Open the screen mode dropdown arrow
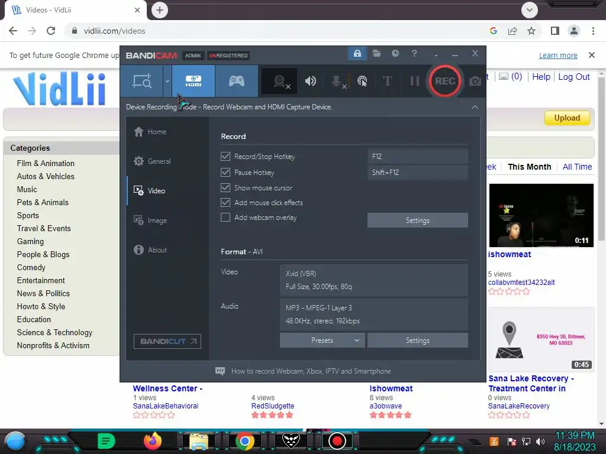Viewport: 606px width, 454px height. coord(167,81)
